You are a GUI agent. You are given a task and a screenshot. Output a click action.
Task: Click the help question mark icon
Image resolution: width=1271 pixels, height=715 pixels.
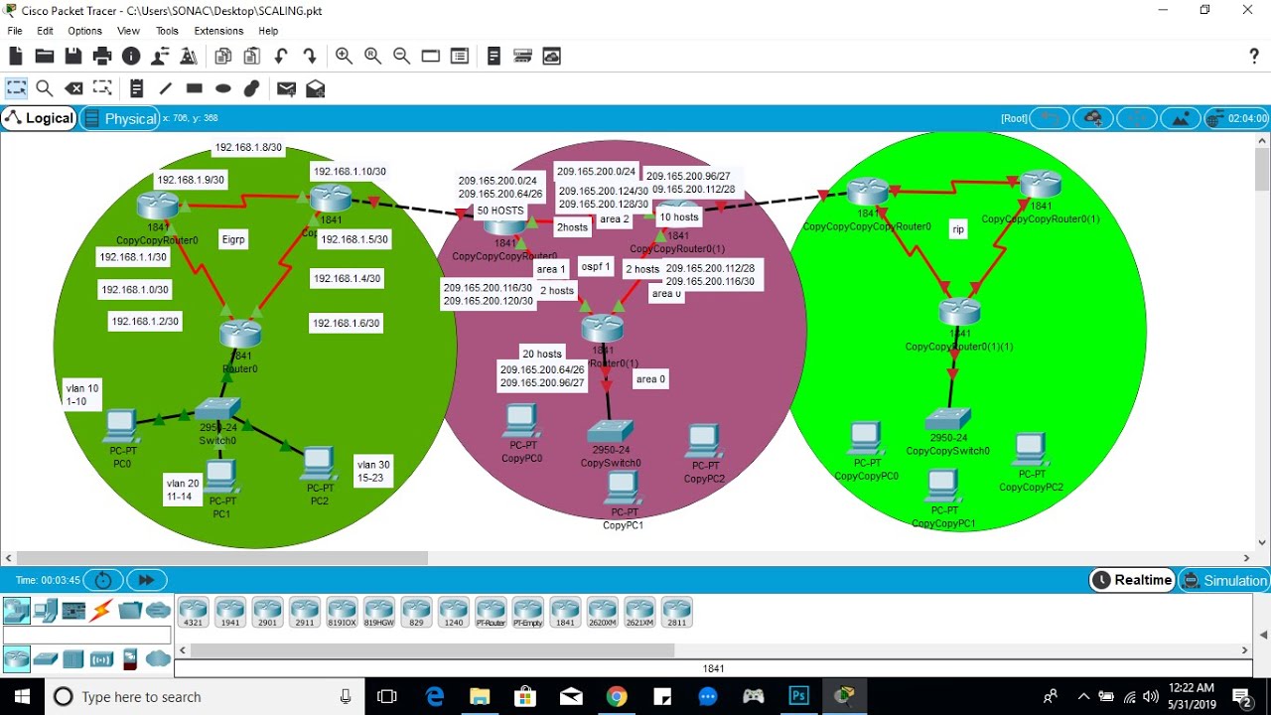pyautogui.click(x=1254, y=57)
